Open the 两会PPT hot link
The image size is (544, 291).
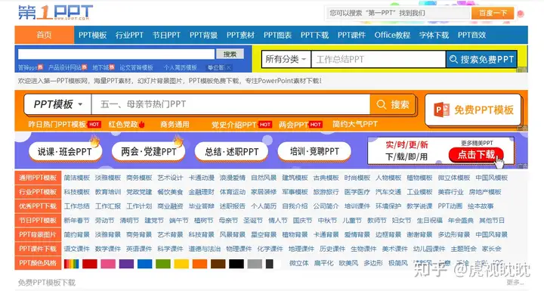click(x=293, y=125)
